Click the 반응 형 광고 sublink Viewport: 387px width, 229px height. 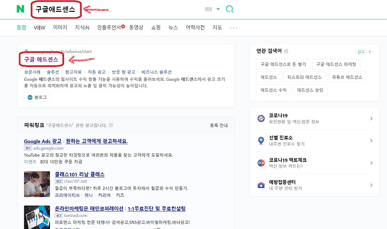[x=123, y=72]
